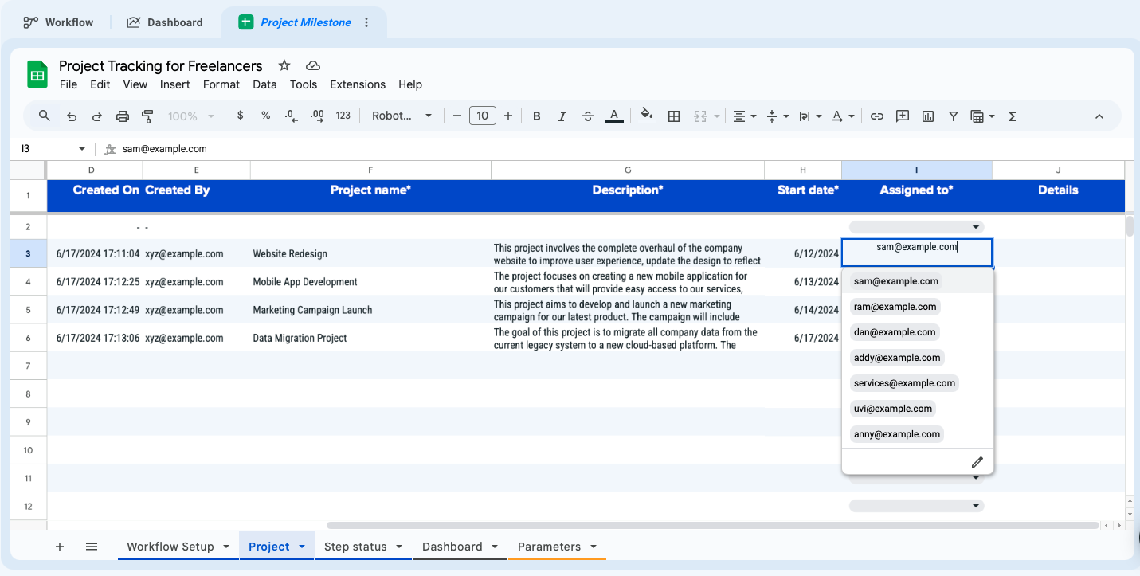Toggle strikethrough formatting
The image size is (1140, 576).
click(x=588, y=116)
